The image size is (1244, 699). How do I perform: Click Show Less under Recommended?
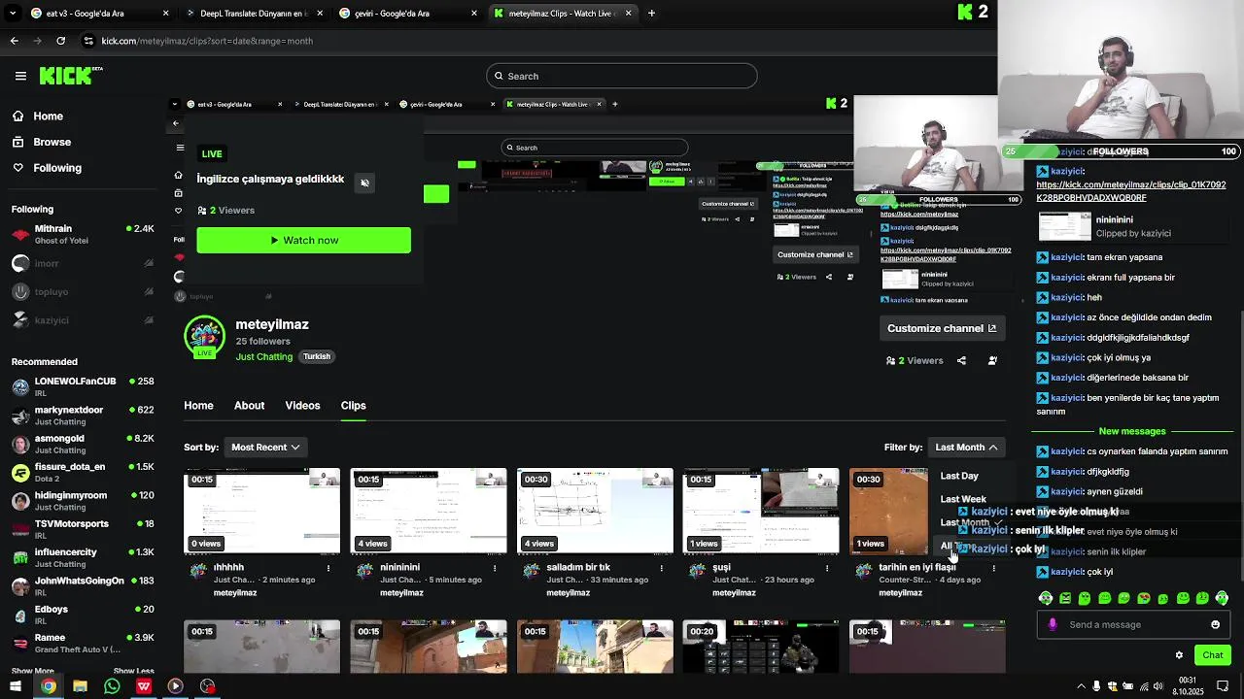133,671
